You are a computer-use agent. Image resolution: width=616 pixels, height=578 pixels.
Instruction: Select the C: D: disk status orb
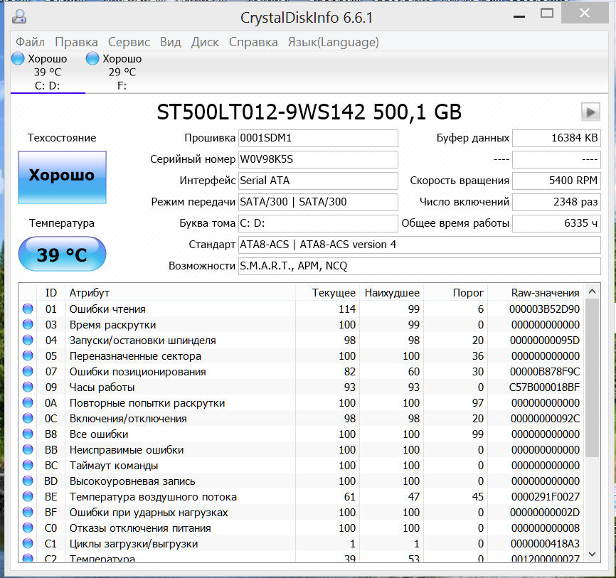18,59
